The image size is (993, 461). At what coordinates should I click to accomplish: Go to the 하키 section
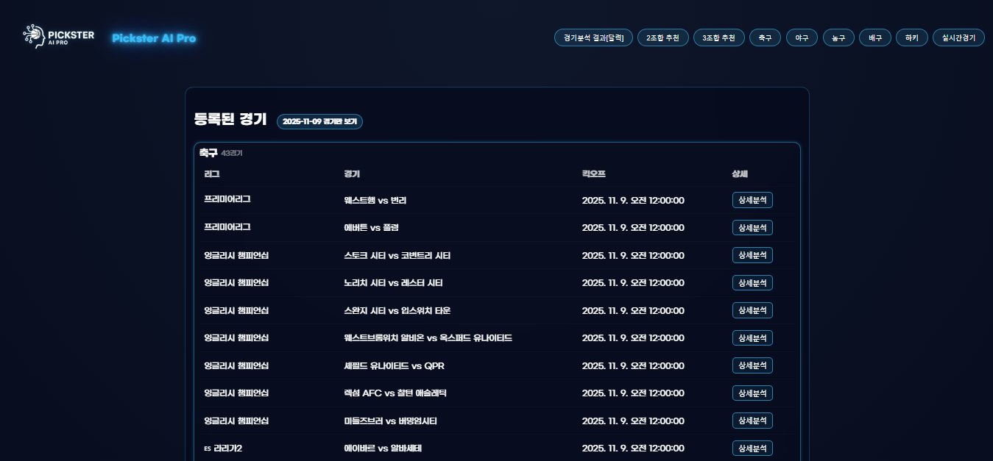(912, 37)
